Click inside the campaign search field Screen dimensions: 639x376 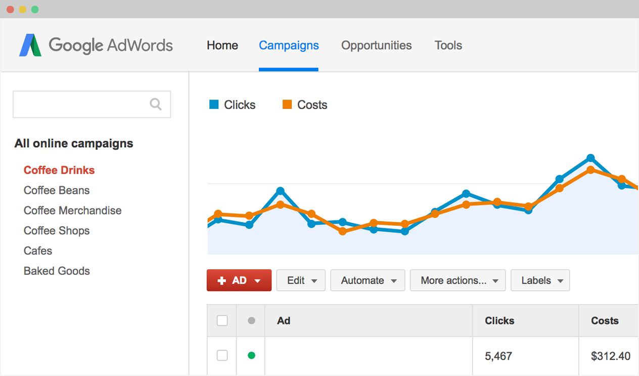coord(81,104)
